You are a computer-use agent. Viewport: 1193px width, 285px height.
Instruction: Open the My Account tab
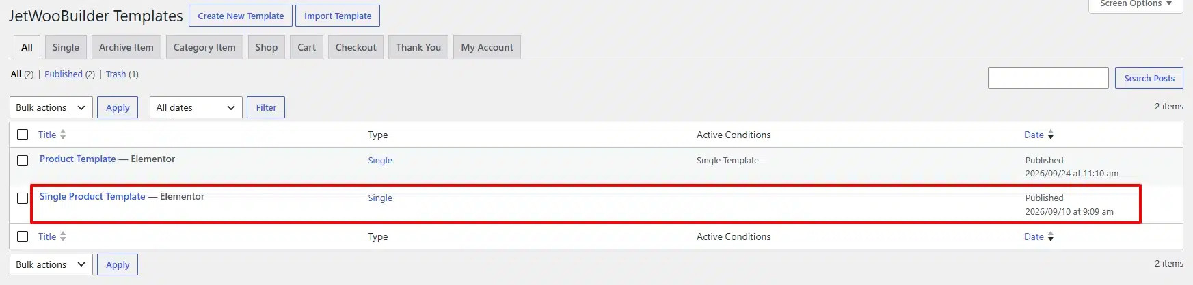point(487,47)
